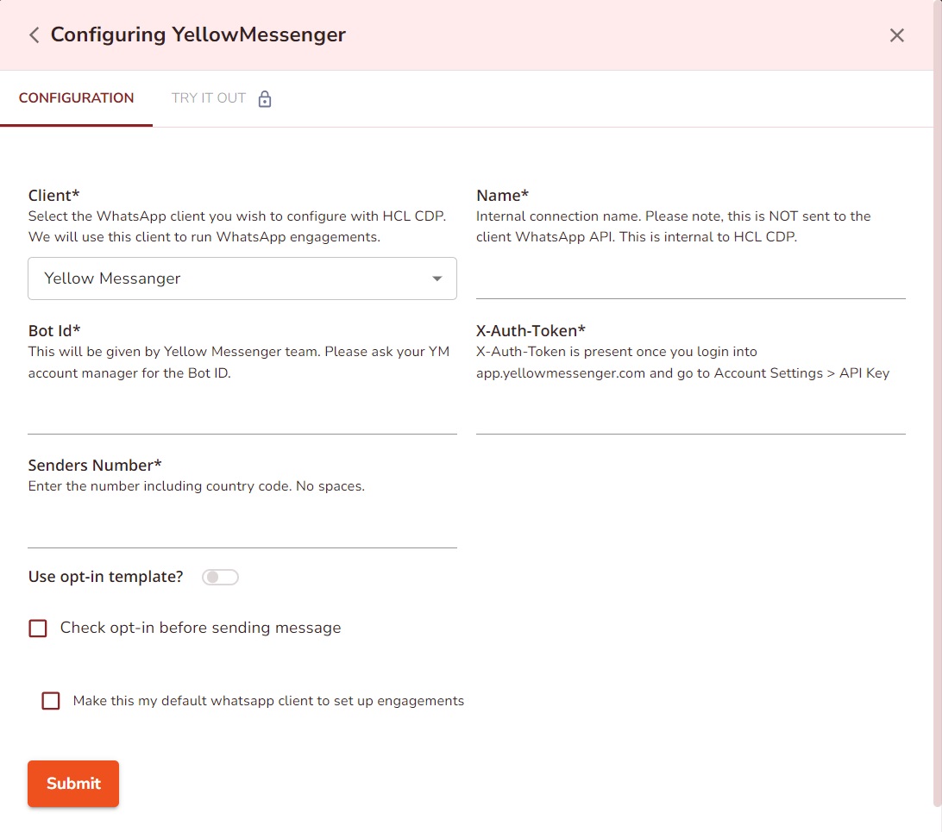This screenshot has height=832, width=942.
Task: Click the 'Check opt-in before sending message' label
Action: (x=200, y=628)
